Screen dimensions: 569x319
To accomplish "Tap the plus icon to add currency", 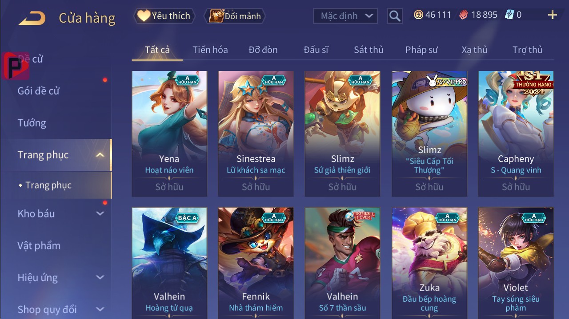I will [x=552, y=15].
